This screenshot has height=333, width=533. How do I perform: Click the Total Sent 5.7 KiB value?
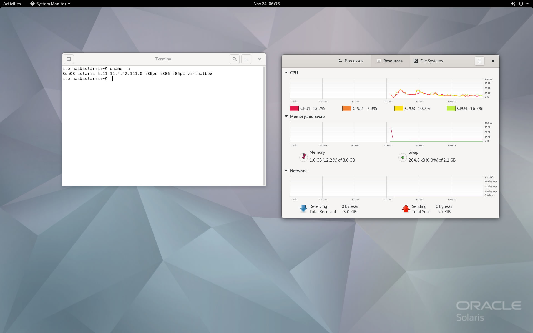coord(444,212)
